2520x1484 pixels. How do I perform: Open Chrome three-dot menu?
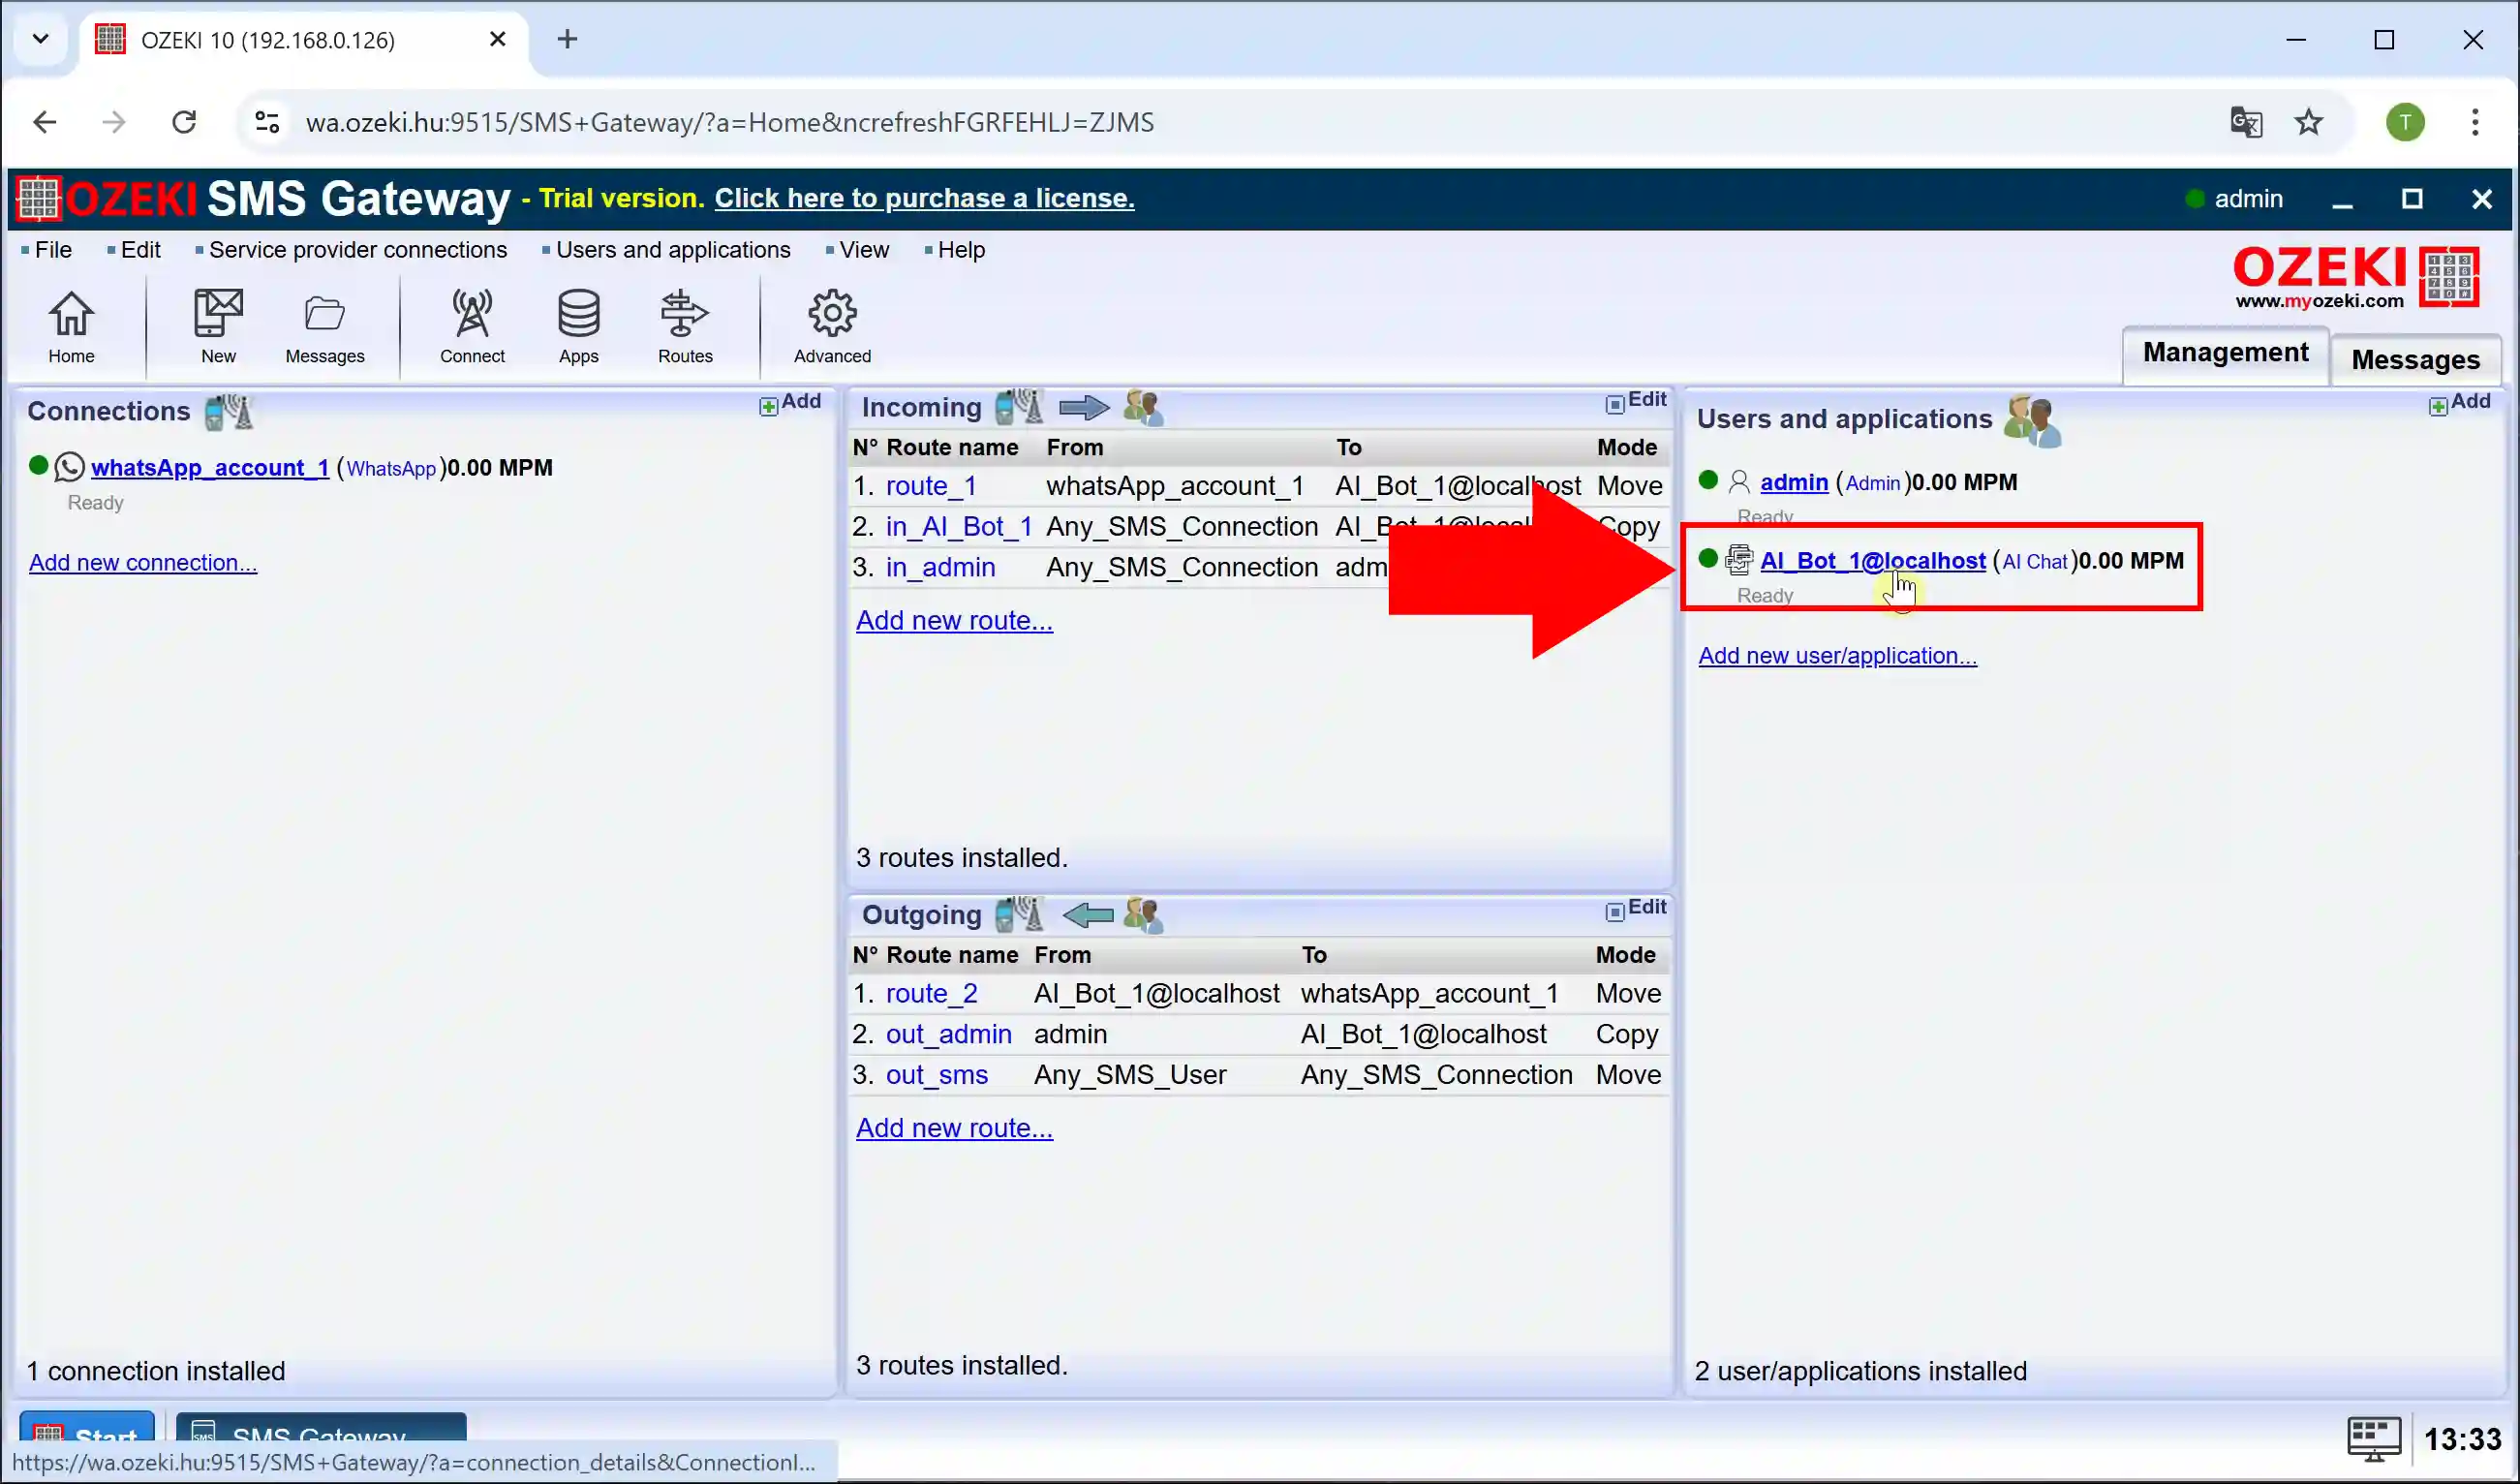pyautogui.click(x=2475, y=122)
